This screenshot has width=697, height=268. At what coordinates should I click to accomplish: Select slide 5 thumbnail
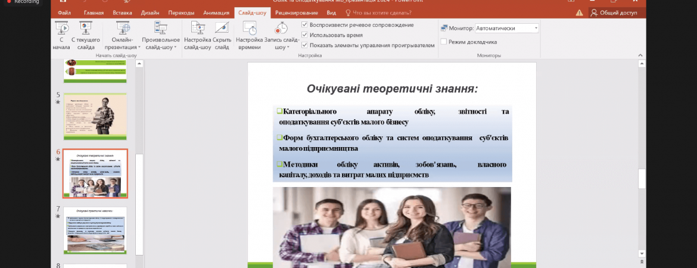[95, 117]
